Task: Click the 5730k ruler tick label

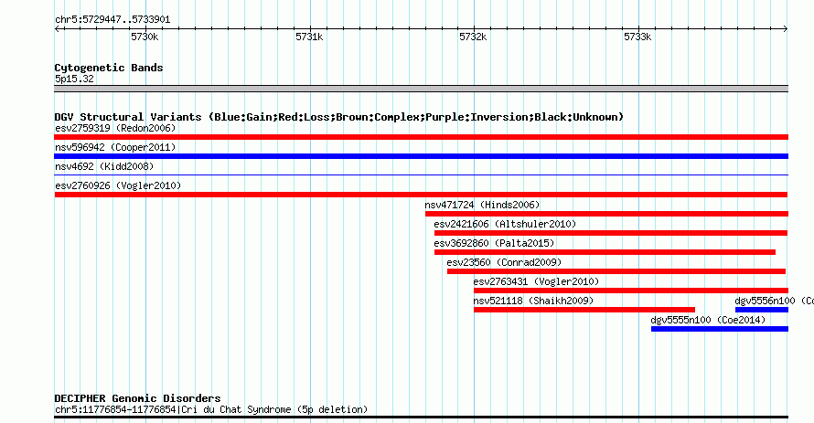Action: click(145, 37)
